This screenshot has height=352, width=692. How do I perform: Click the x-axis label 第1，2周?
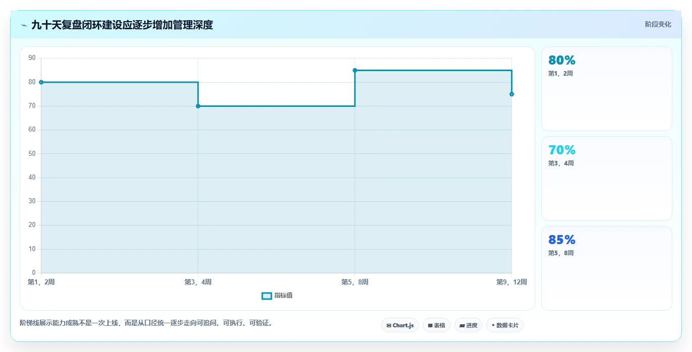(x=41, y=282)
